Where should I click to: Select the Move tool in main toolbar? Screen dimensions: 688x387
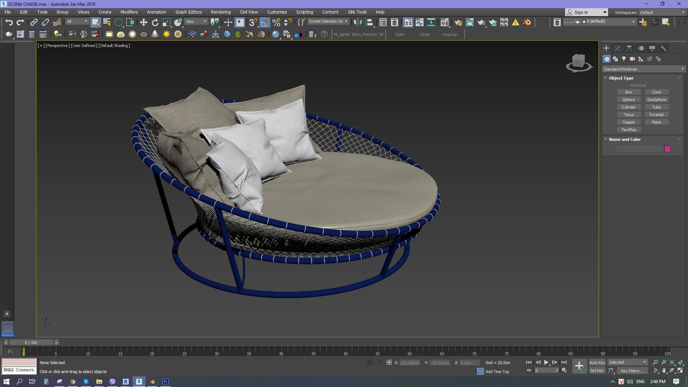(x=143, y=22)
